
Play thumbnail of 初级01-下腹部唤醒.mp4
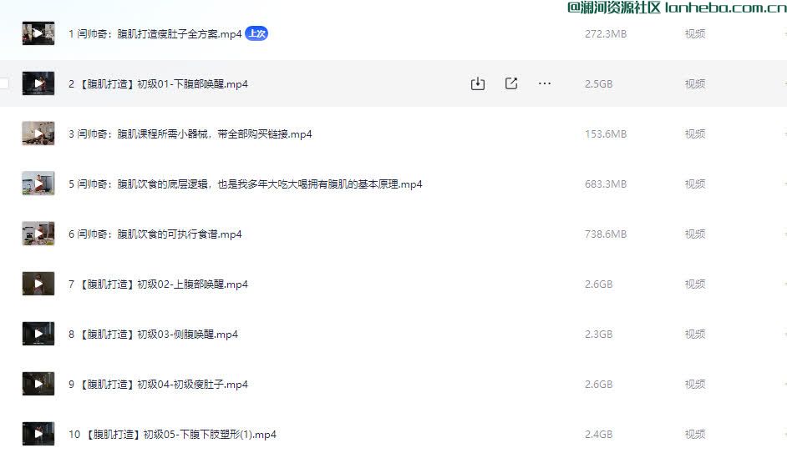tap(38, 83)
